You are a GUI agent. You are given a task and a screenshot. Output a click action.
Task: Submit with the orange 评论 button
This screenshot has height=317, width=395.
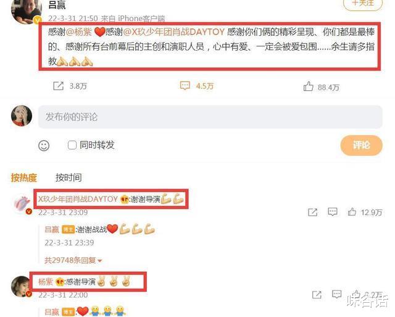coord(361,145)
